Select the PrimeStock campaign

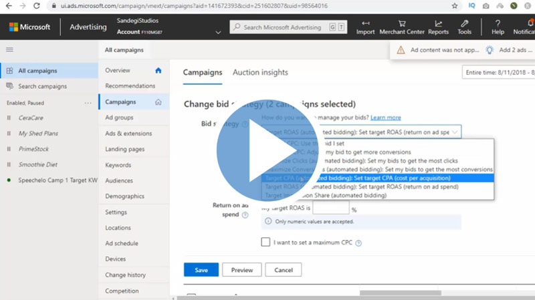pos(33,149)
